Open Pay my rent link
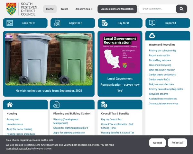This screenshot has width=193, height=154. coord(13,119)
